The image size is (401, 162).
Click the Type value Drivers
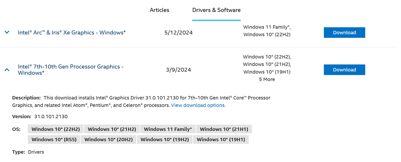point(36,152)
